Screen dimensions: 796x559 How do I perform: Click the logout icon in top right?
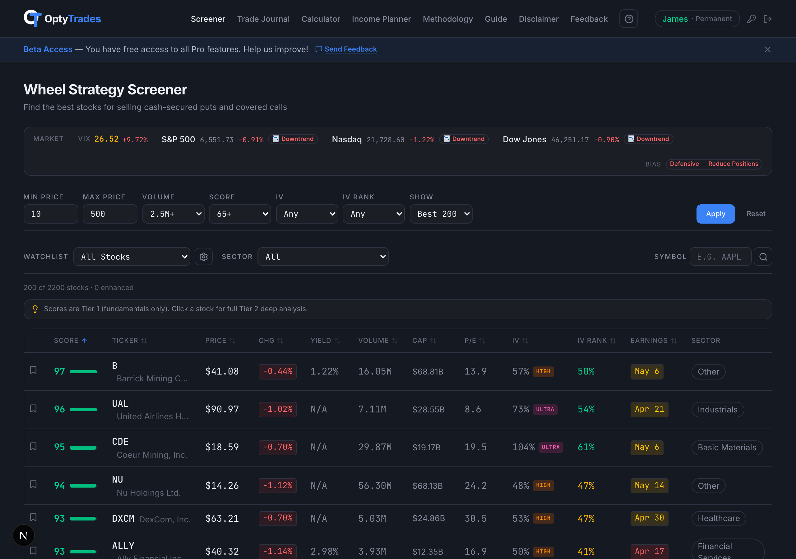click(x=768, y=19)
